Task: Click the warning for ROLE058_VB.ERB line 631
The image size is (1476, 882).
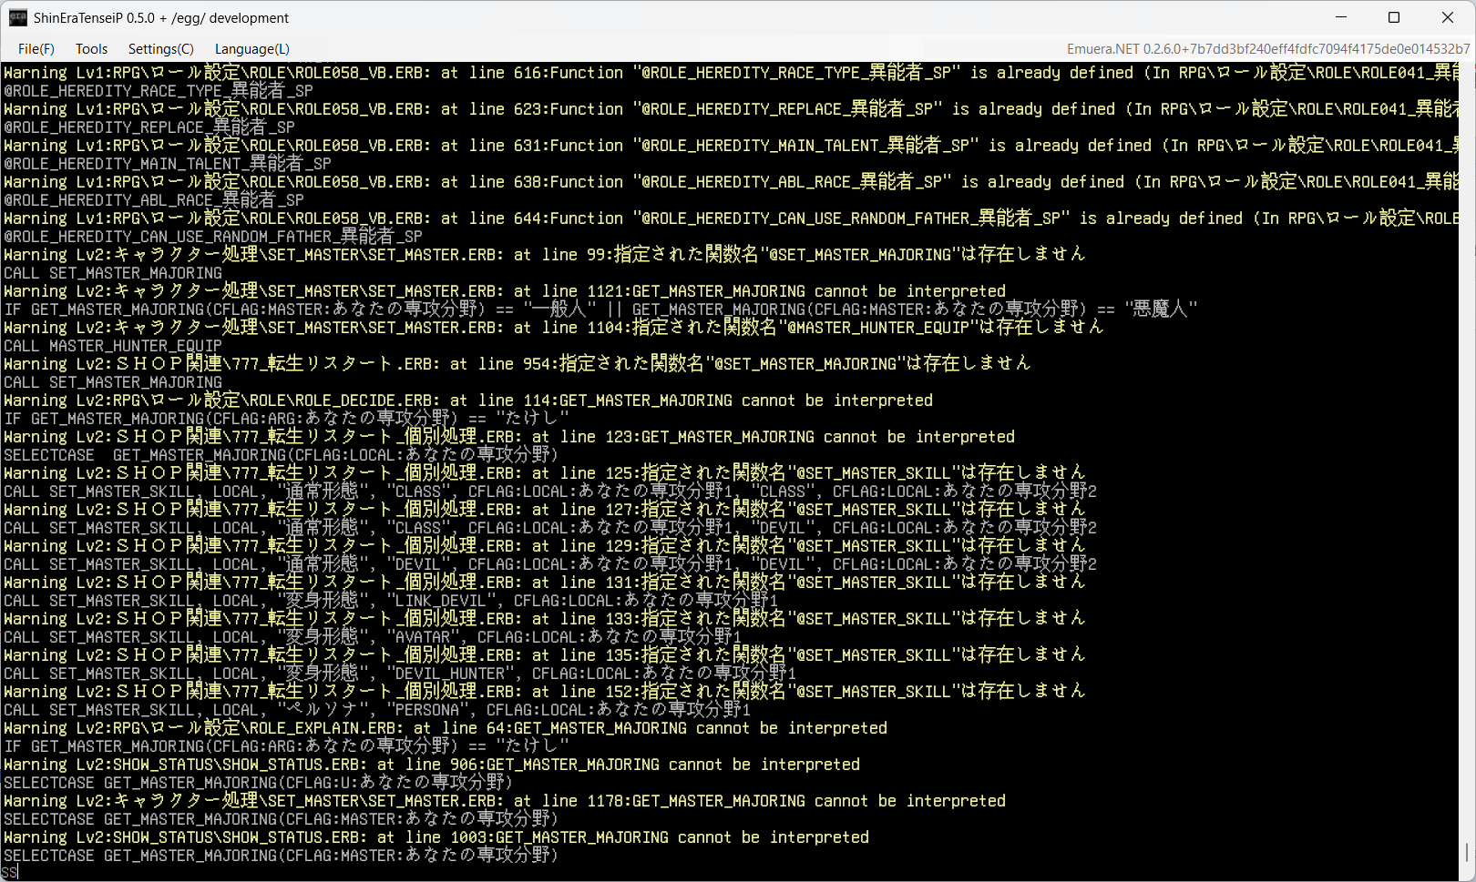Action: click(731, 146)
